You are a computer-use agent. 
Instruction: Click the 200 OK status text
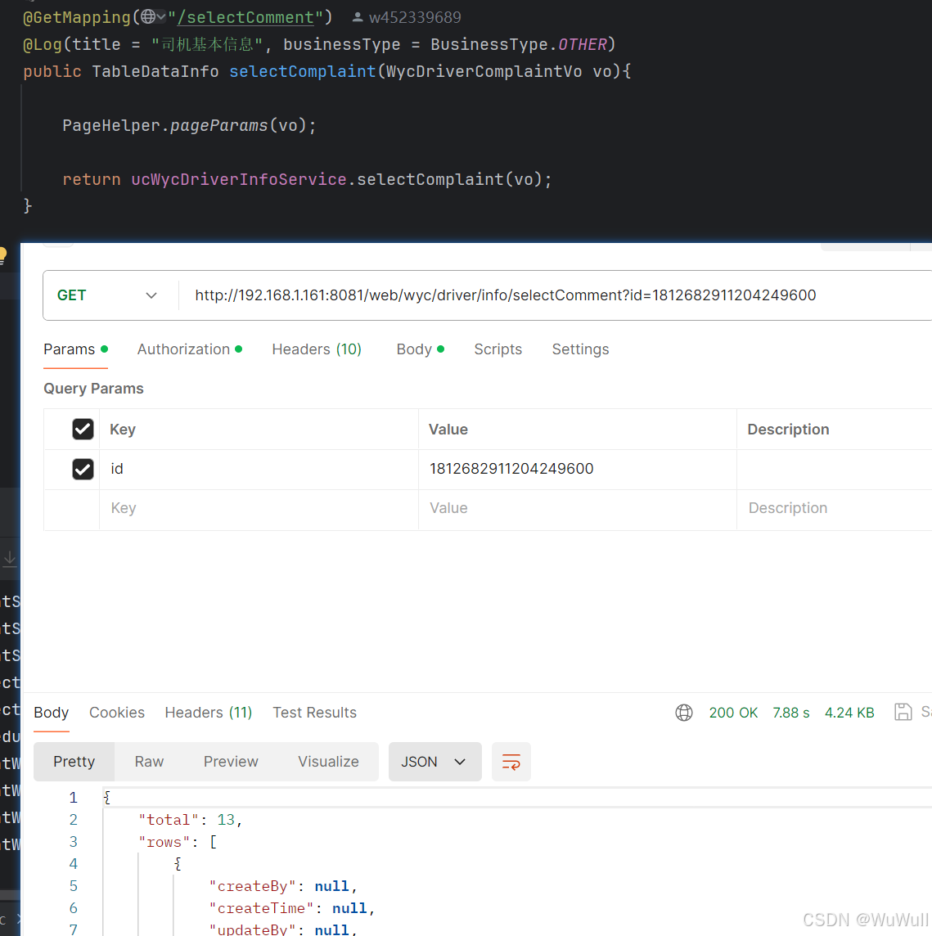(x=733, y=713)
